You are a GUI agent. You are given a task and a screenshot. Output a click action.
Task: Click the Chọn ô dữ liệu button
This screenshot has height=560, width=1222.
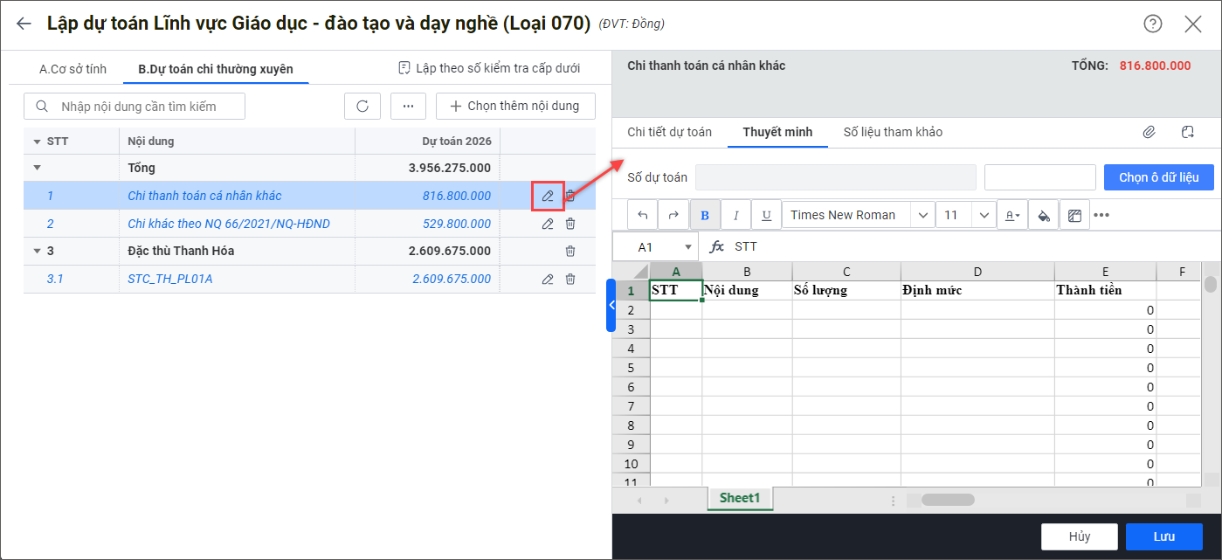click(1158, 177)
